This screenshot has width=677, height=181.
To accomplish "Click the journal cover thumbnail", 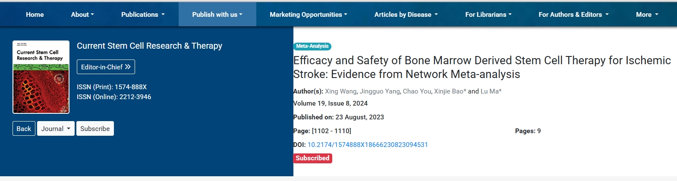I will click(41, 77).
